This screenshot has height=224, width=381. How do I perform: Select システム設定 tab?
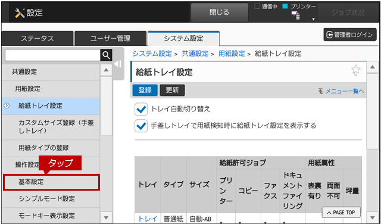pos(183,39)
